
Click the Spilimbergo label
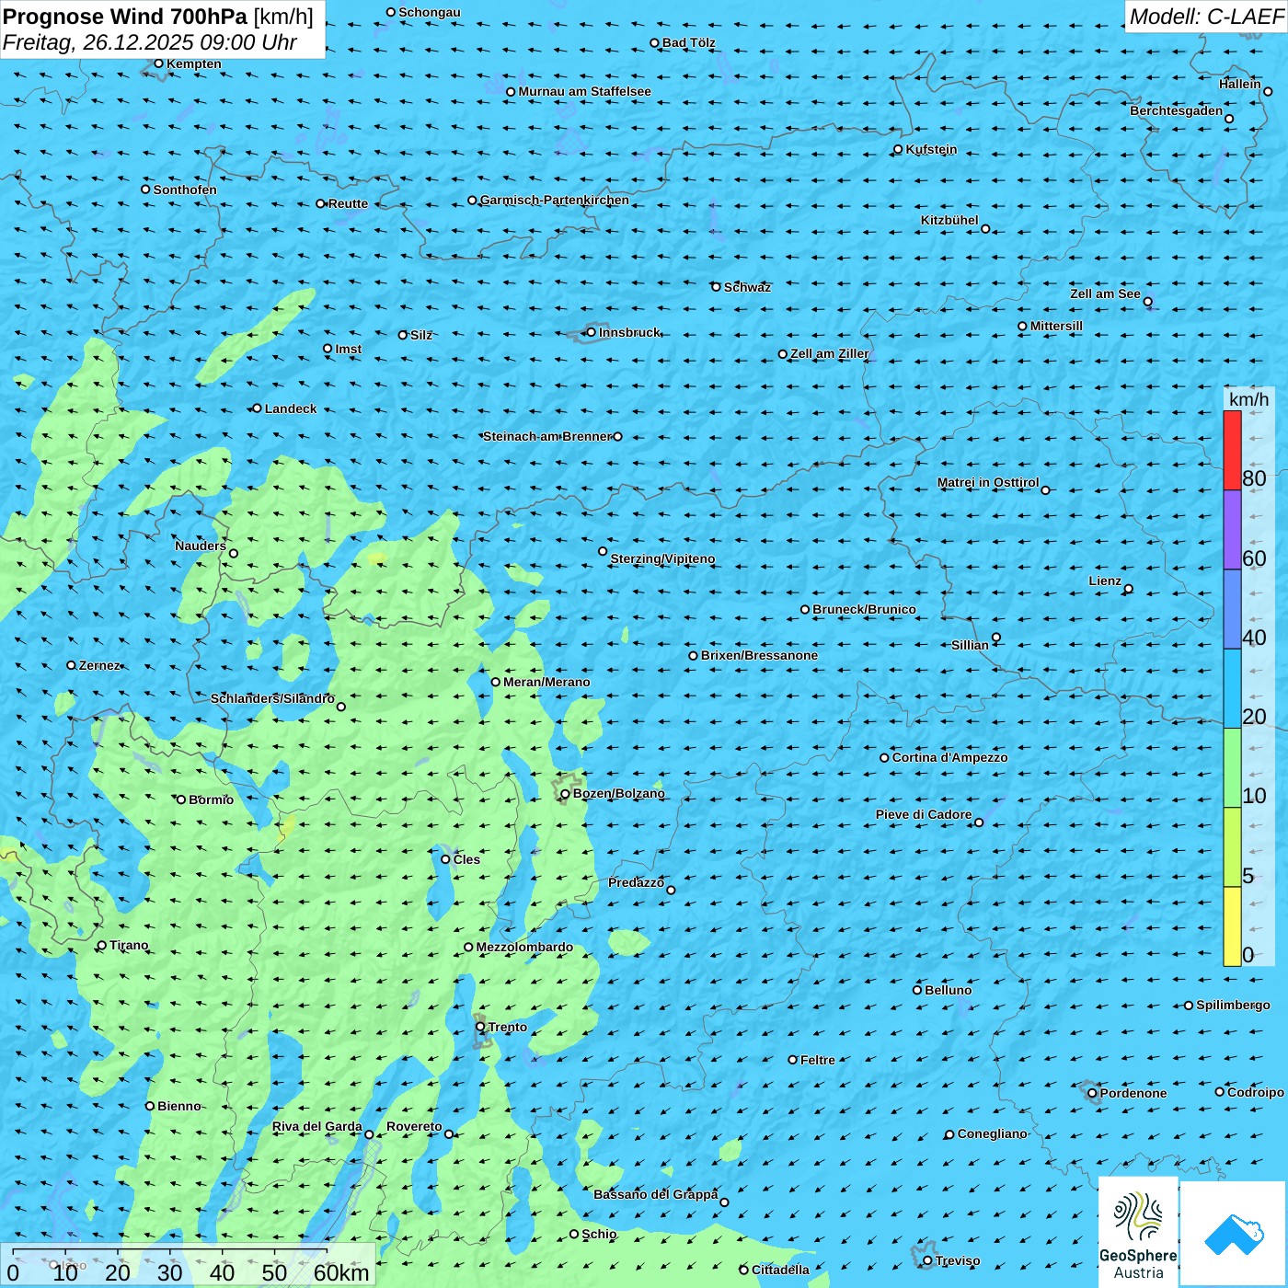tap(1233, 1005)
